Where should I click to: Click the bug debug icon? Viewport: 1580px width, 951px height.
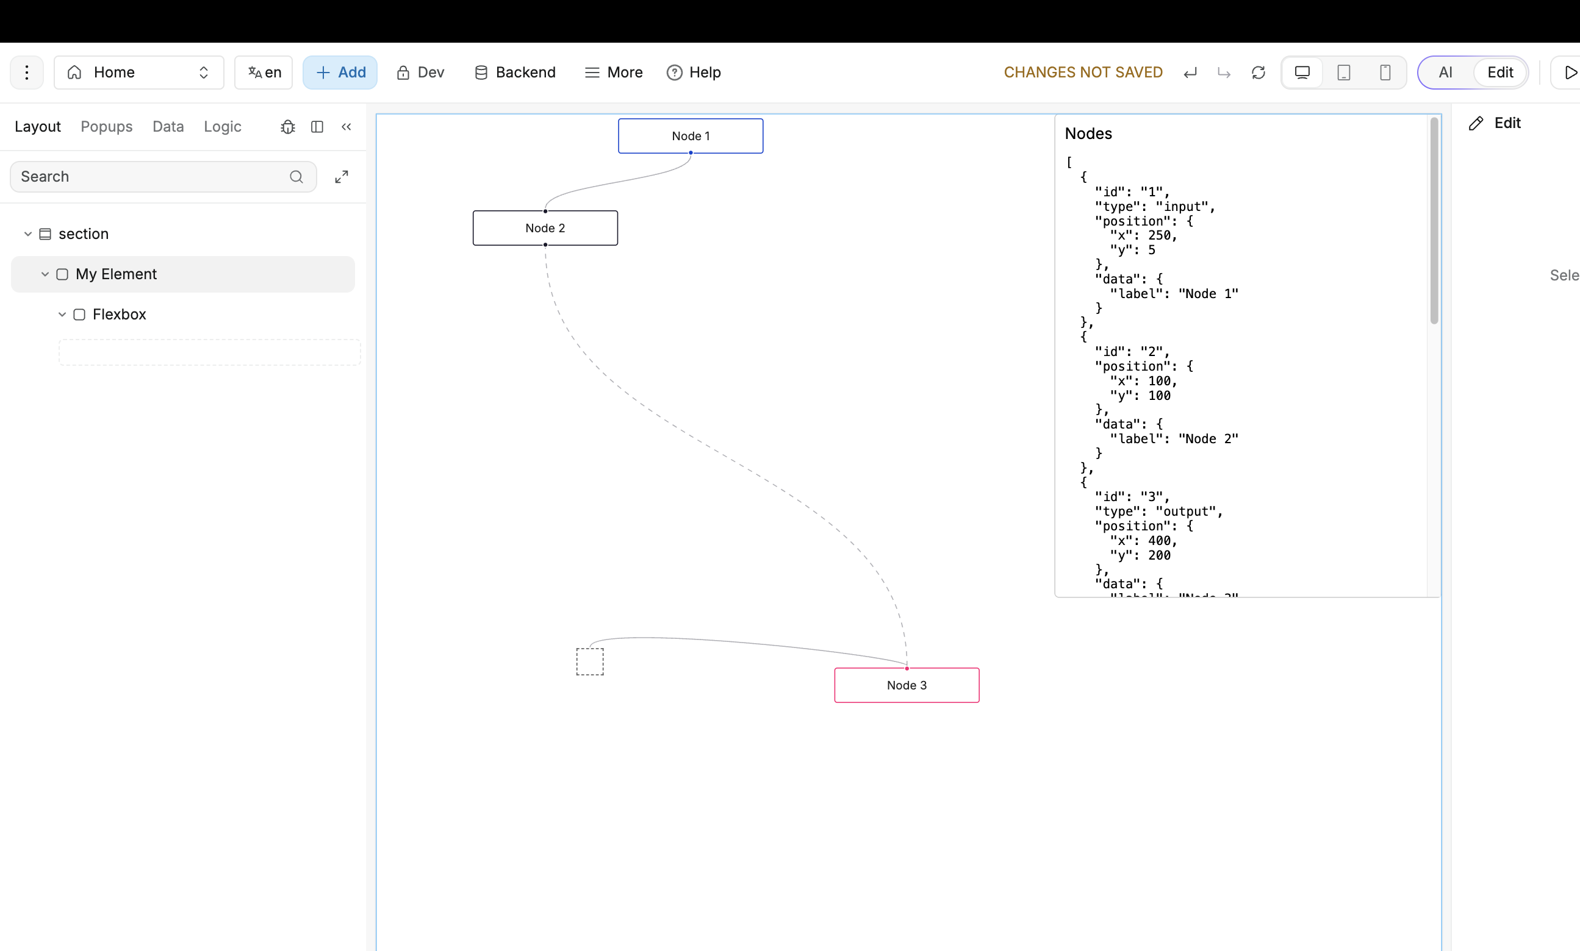(x=288, y=127)
